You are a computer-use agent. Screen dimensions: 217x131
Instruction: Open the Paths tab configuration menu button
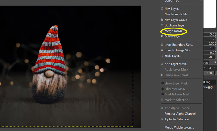point(215,63)
